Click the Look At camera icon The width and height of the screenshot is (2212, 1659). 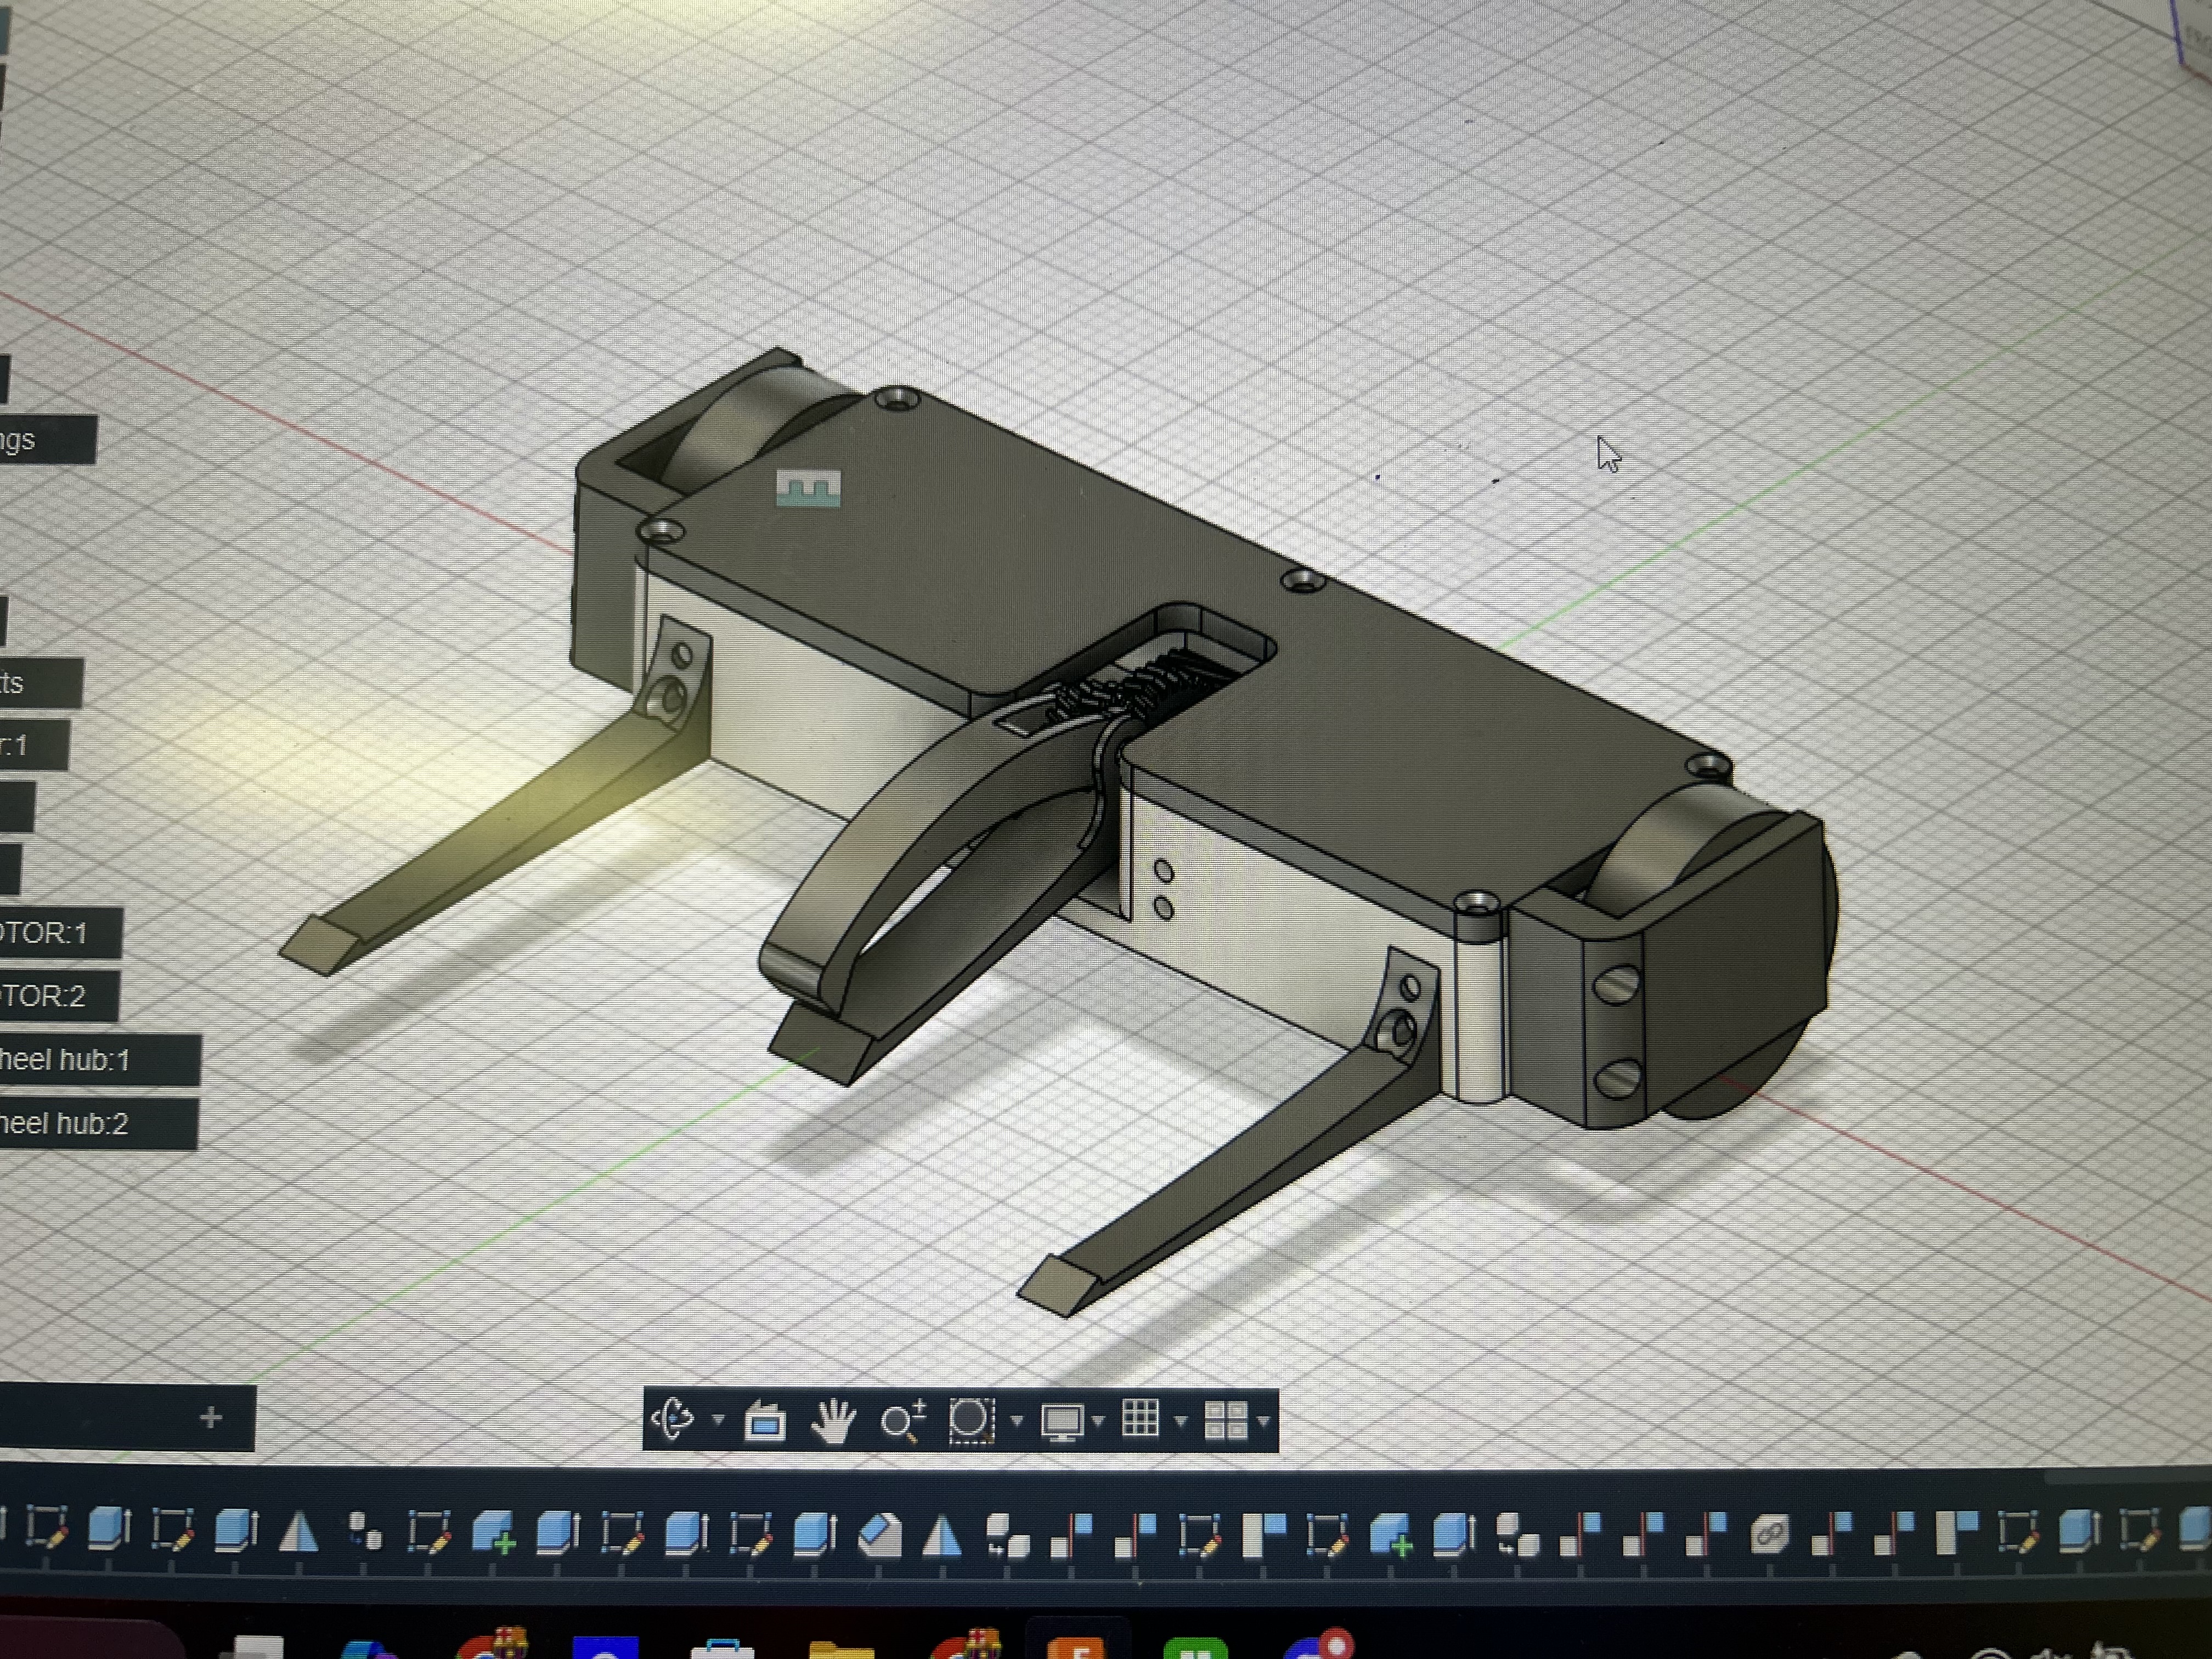click(765, 1421)
